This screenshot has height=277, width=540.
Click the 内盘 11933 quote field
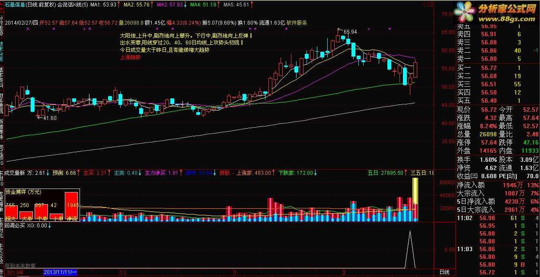click(519, 151)
